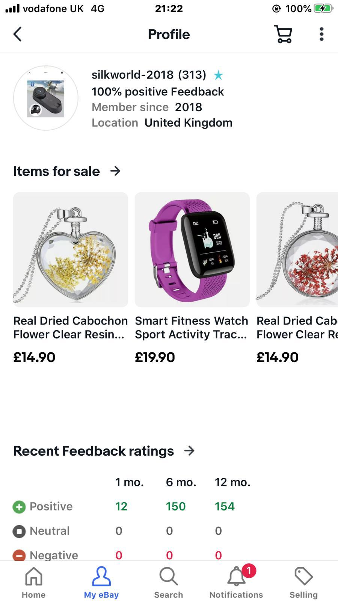Expand Recent Feedback ratings with the arrow
Image resolution: width=338 pixels, height=601 pixels.
(189, 451)
